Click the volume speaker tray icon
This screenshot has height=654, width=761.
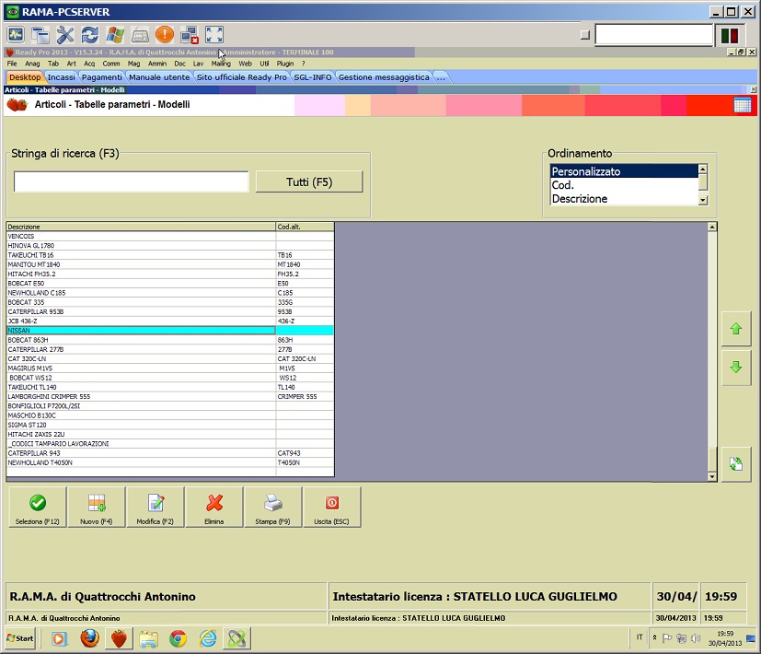(696, 638)
